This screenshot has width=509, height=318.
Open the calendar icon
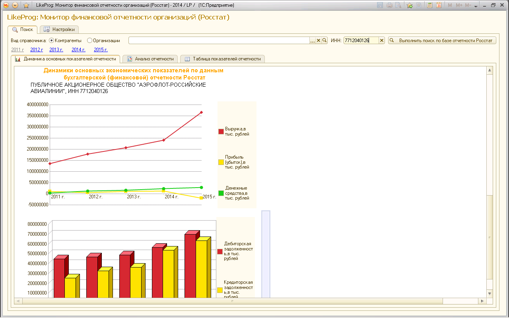tap(439, 5)
